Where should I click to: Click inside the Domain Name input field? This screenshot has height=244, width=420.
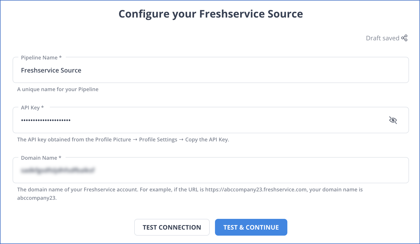point(184,170)
